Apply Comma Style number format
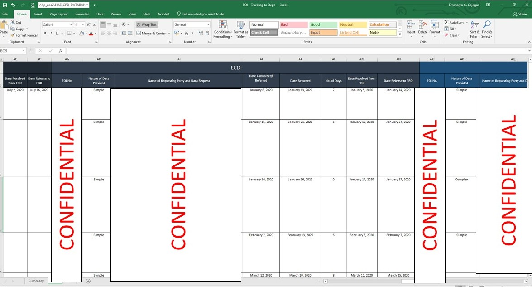532x287 pixels. [192, 33]
